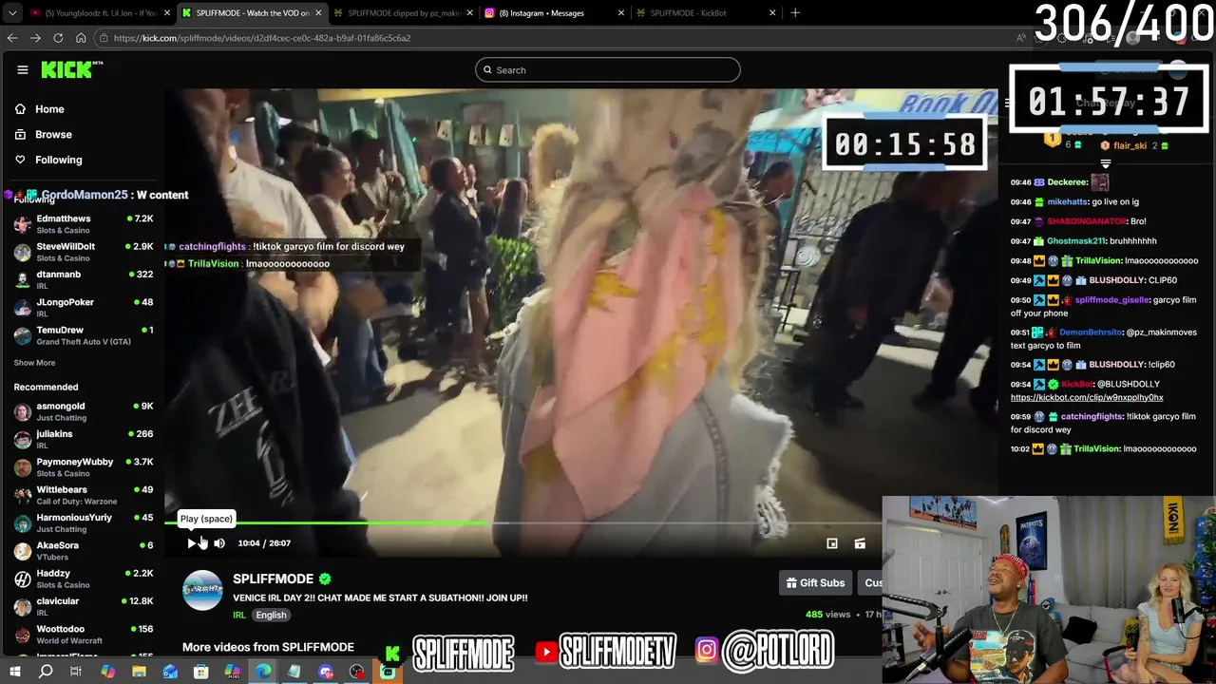Click BLUSHDOLLY username in chat at 09:49

tap(1118, 280)
